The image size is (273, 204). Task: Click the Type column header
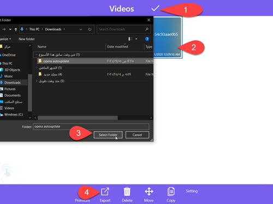click(x=149, y=47)
